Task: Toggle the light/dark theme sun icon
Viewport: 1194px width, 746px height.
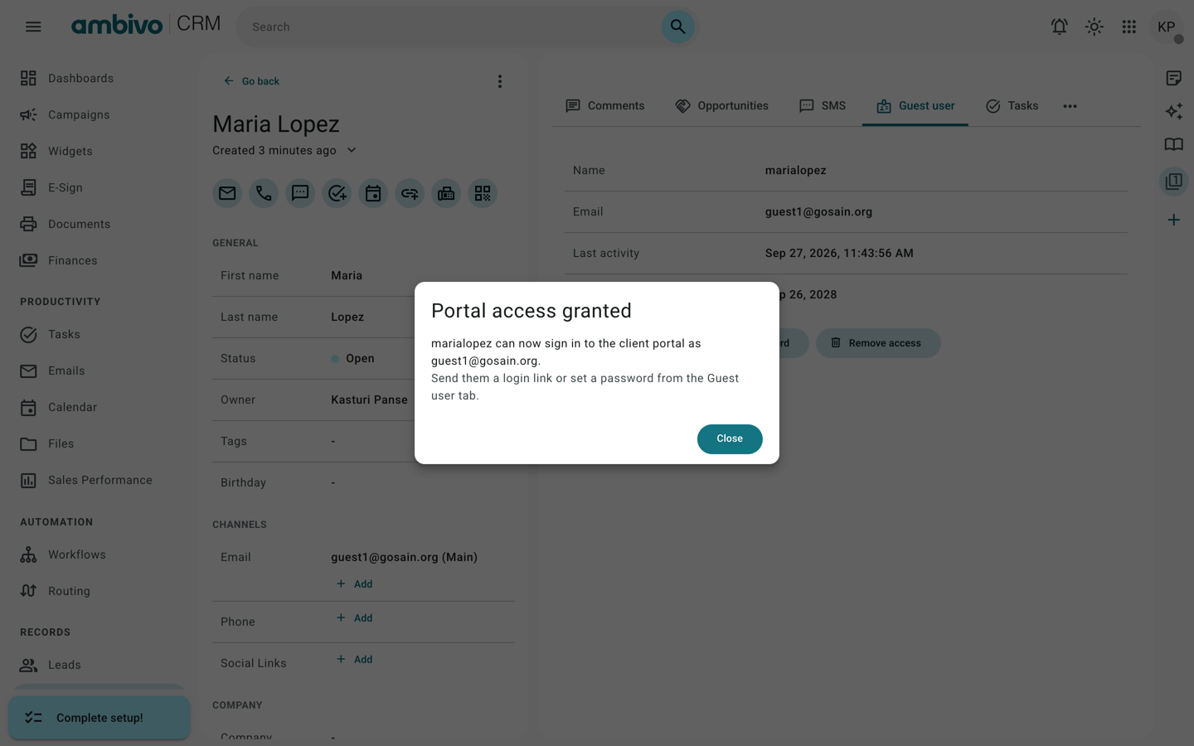Action: pos(1094,27)
